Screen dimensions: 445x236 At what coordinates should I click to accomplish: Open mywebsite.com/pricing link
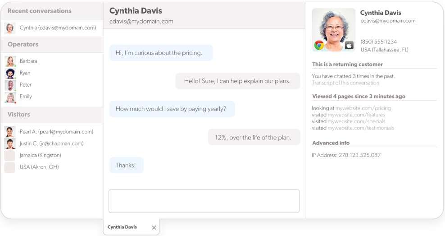(363, 108)
